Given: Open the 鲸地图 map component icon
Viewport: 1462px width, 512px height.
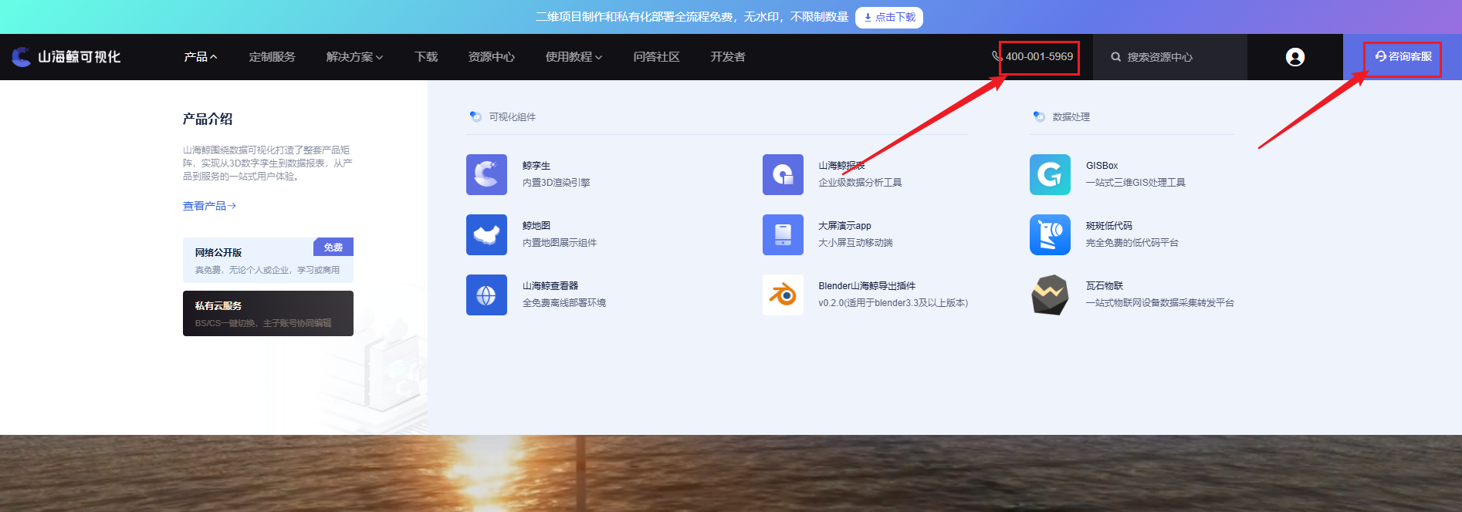Looking at the screenshot, I should click(486, 234).
